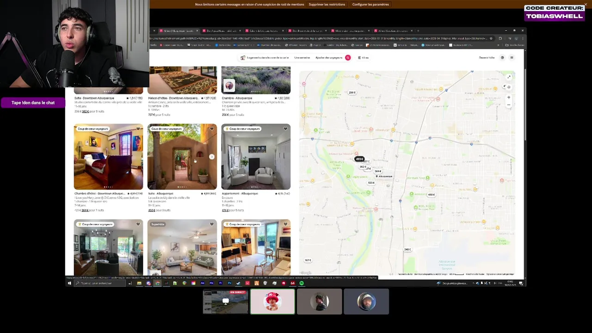592x333 pixels.
Task: Favorite the 'Appartement - Albuquerque' listing heart
Action: (x=285, y=129)
